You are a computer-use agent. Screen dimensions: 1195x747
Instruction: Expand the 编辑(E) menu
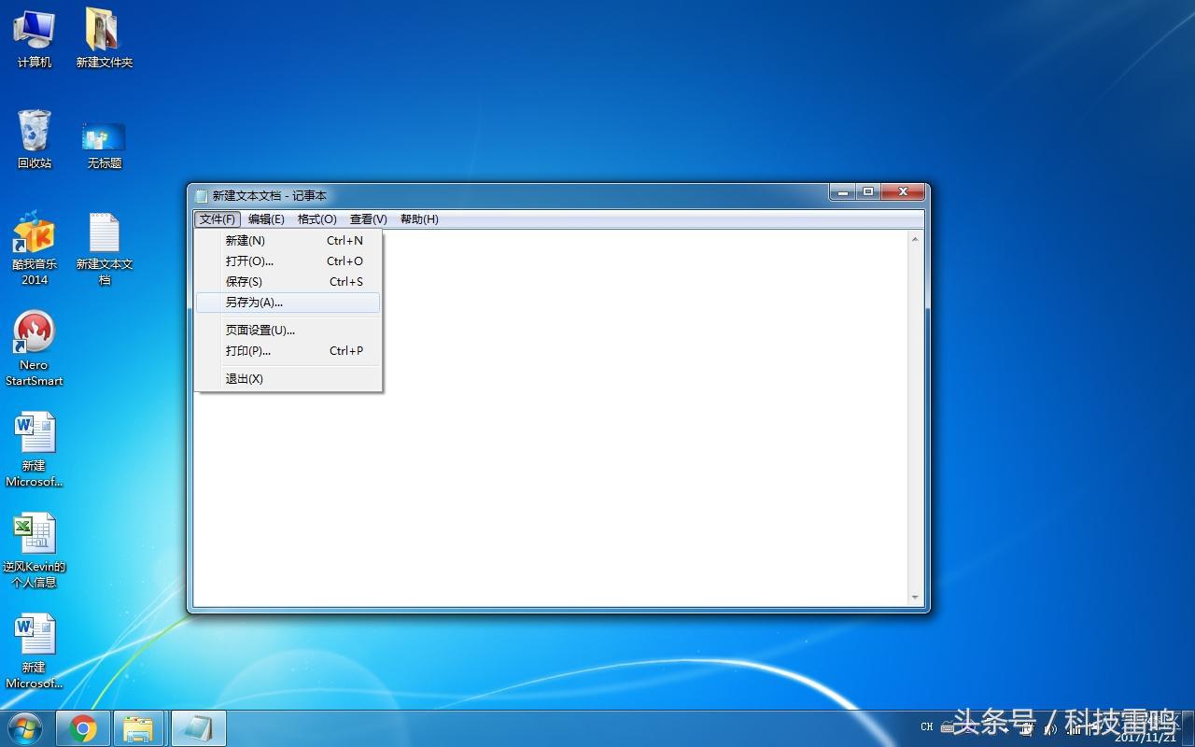click(x=266, y=219)
